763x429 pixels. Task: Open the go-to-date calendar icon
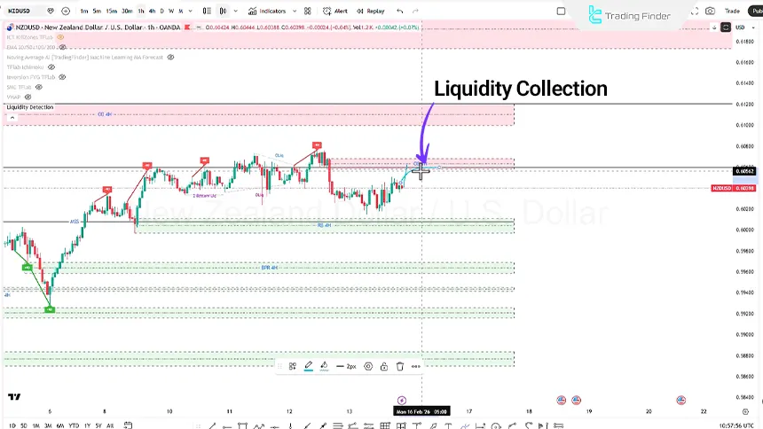click(128, 425)
